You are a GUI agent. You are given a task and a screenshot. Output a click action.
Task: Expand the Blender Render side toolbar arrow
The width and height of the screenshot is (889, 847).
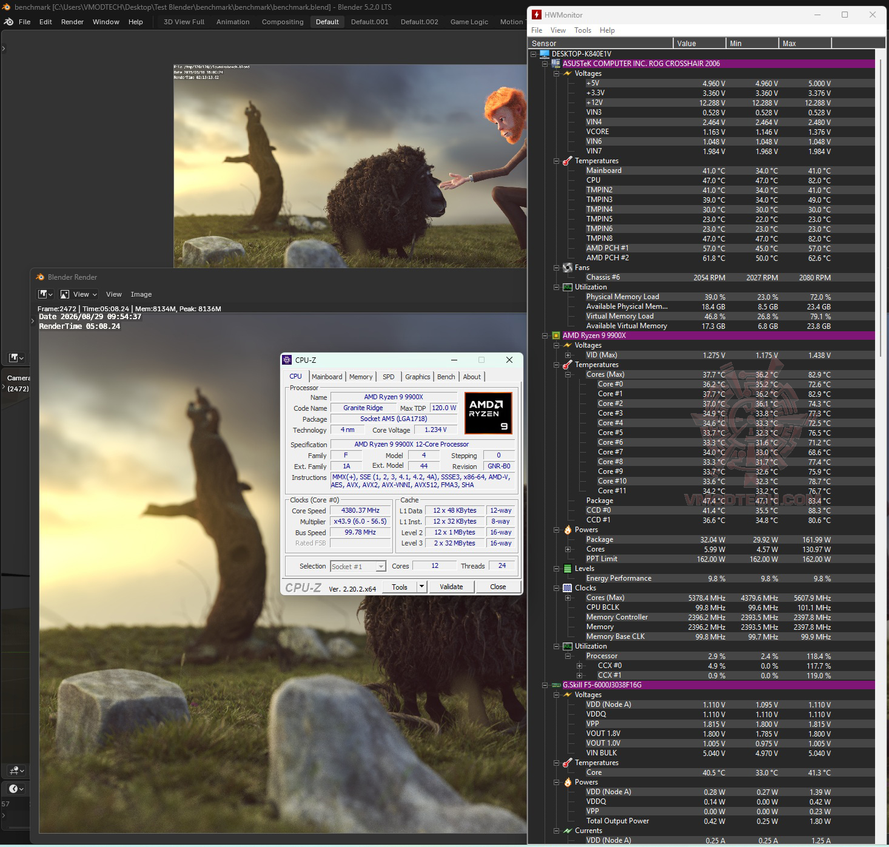click(33, 321)
